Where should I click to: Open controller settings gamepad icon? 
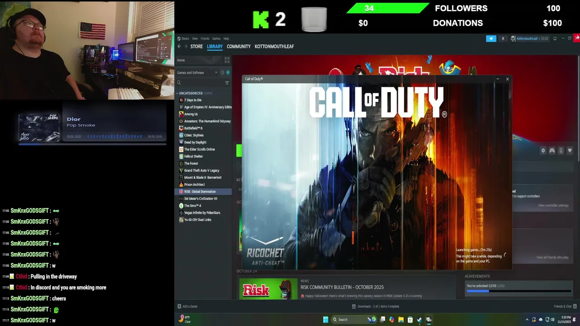point(552,151)
